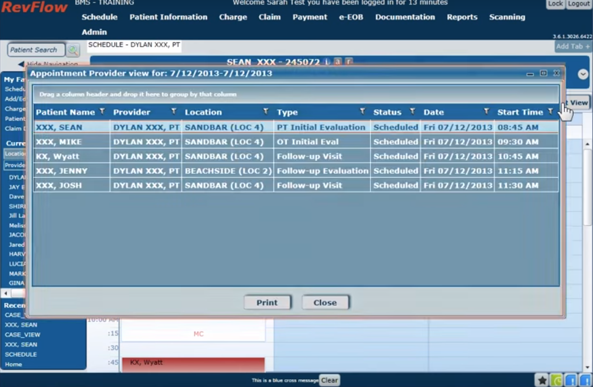The height and width of the screenshot is (387, 593).
Task: Sort by the Patient Name column header
Action: click(65, 112)
